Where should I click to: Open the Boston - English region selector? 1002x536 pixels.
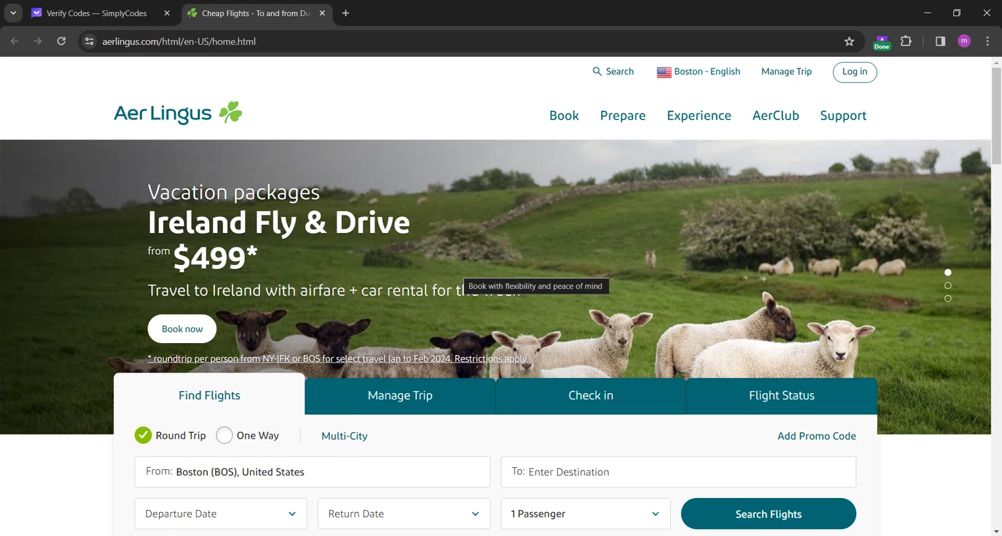[699, 71]
